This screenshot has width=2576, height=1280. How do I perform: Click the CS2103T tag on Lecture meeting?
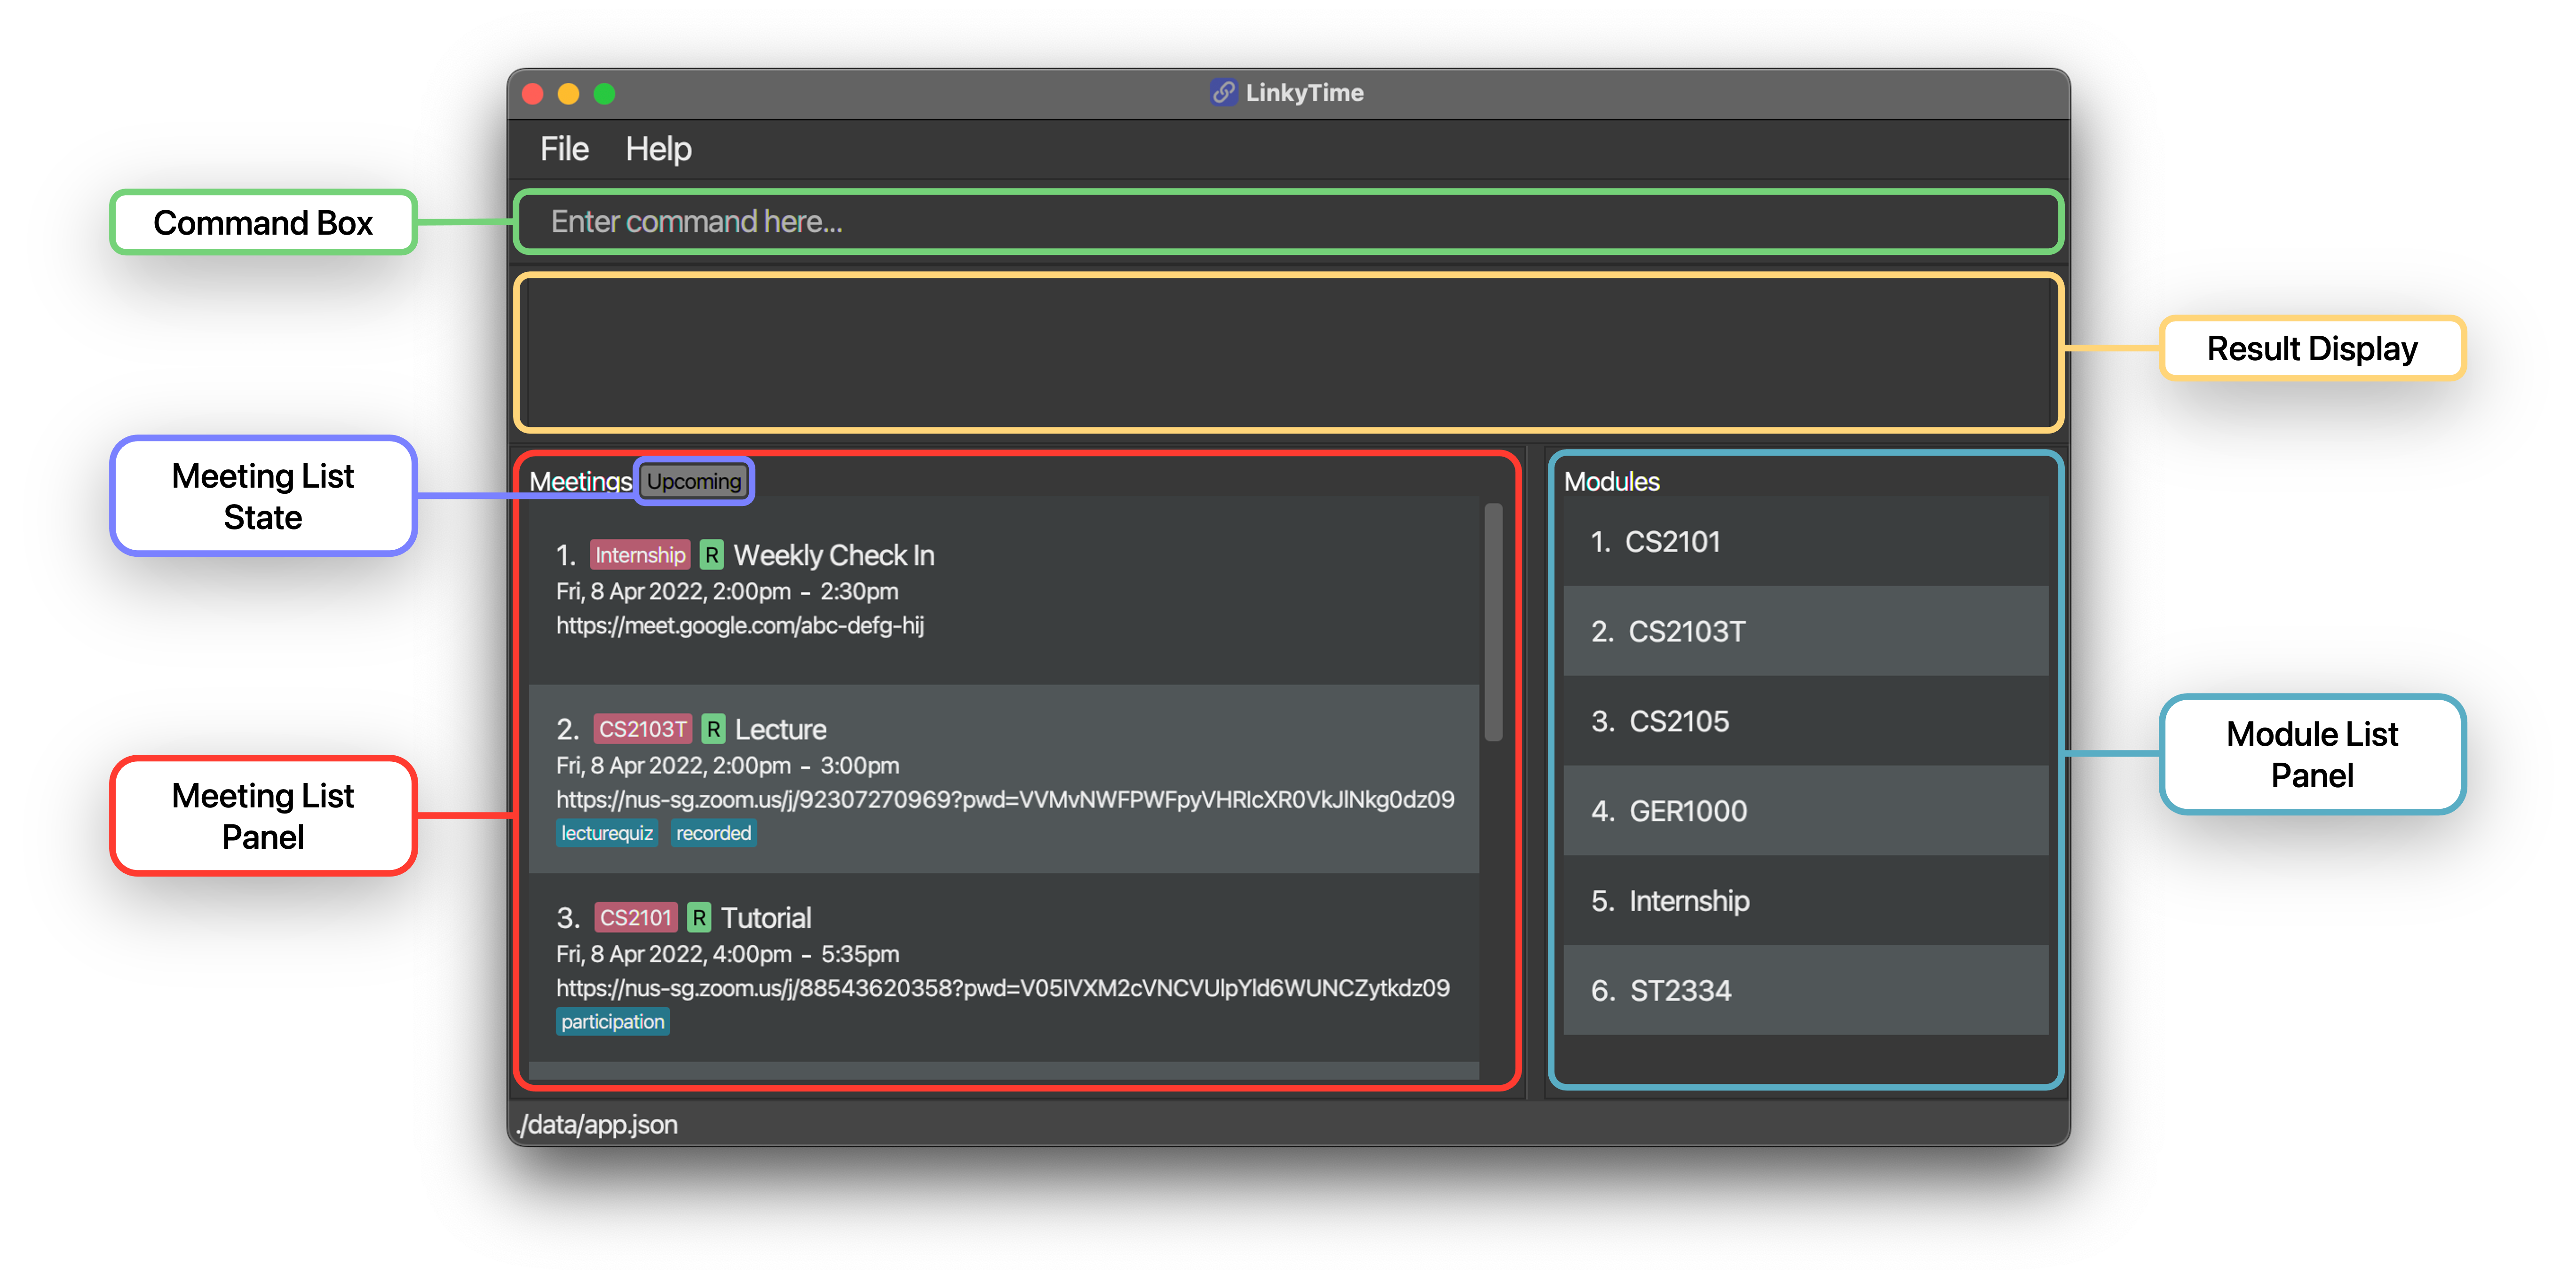[643, 729]
